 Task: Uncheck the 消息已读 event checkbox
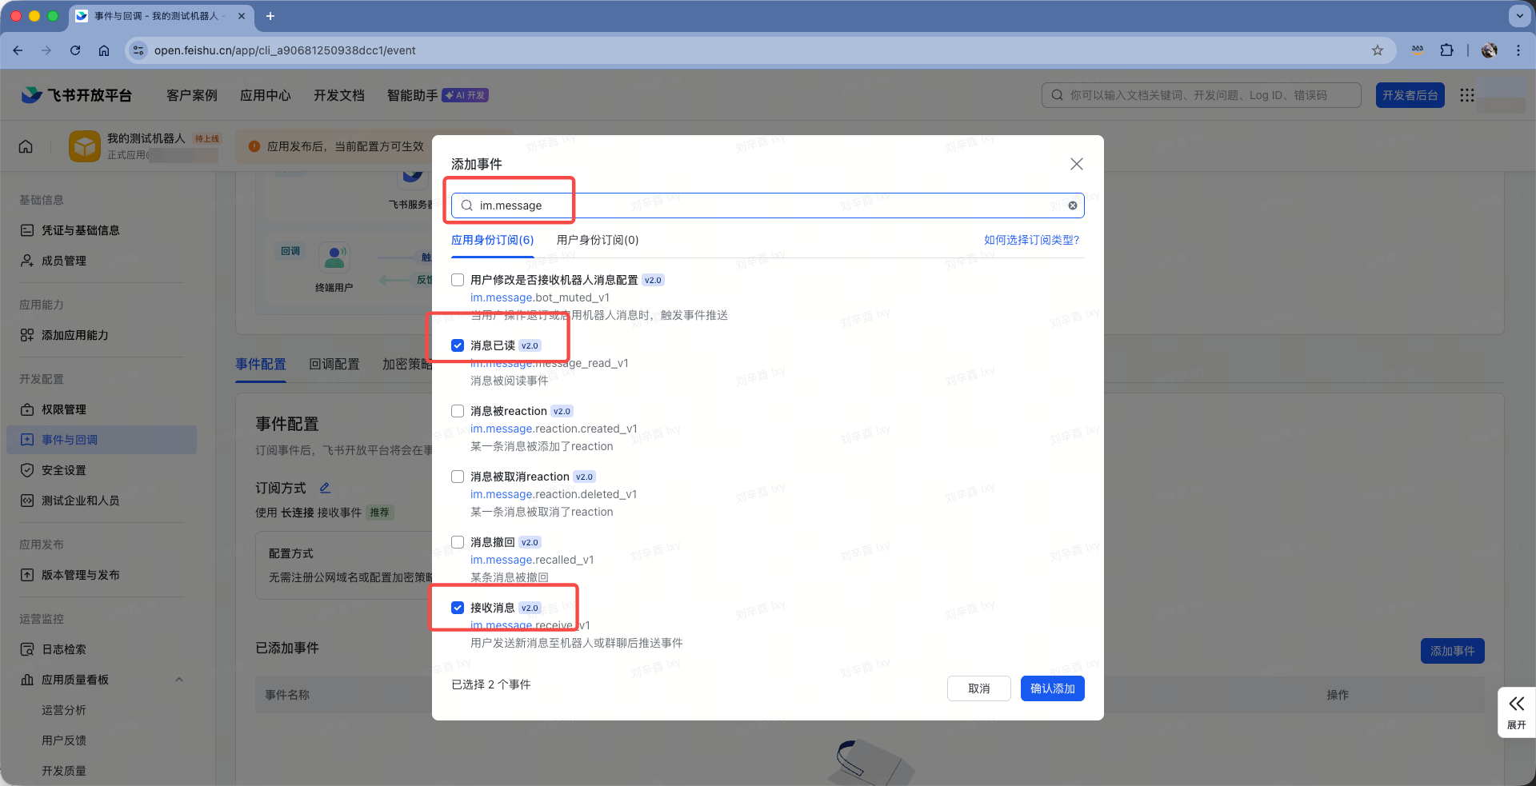pos(458,345)
